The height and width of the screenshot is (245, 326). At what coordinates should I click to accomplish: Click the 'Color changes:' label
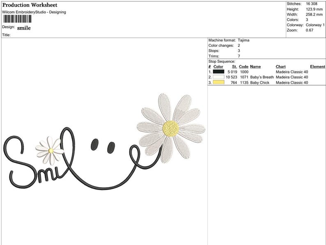[x=221, y=46]
